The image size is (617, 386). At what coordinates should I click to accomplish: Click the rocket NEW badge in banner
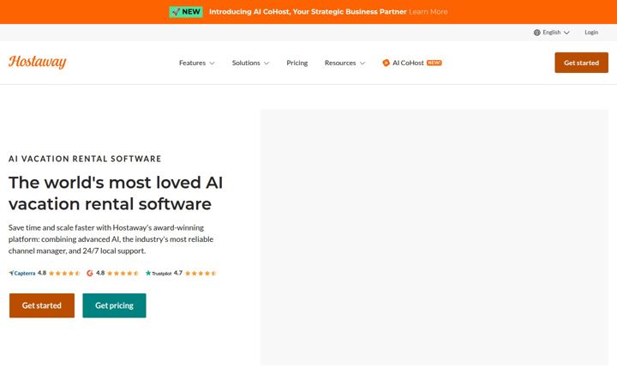(186, 12)
